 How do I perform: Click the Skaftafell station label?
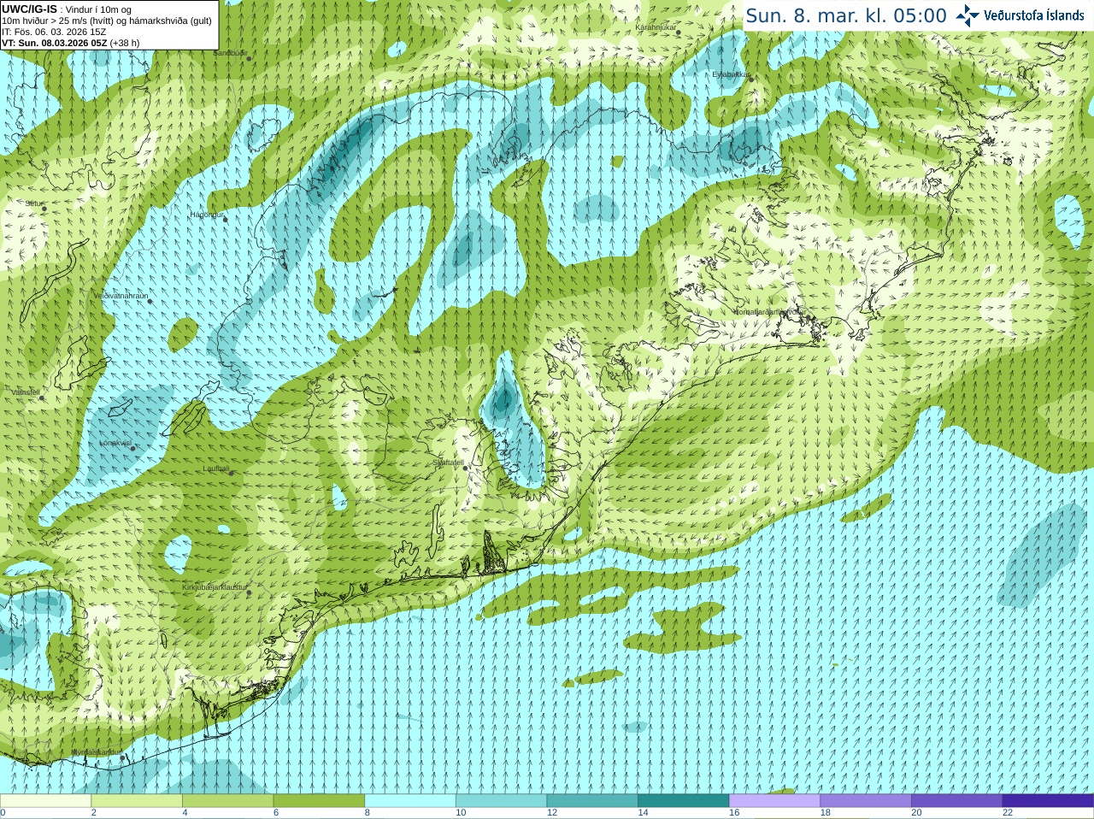tap(448, 463)
